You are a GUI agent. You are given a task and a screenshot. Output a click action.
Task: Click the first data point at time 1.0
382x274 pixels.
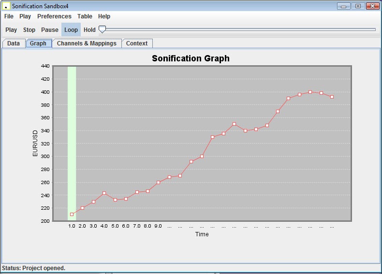point(72,214)
